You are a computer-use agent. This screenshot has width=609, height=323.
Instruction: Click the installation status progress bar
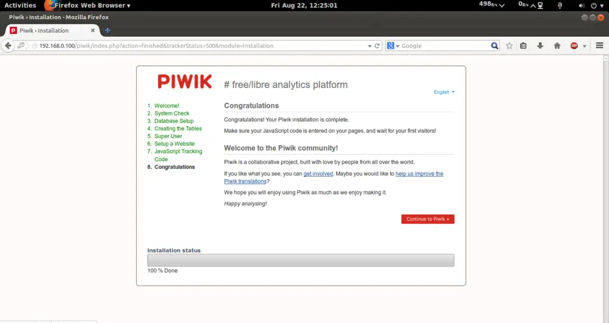300,260
